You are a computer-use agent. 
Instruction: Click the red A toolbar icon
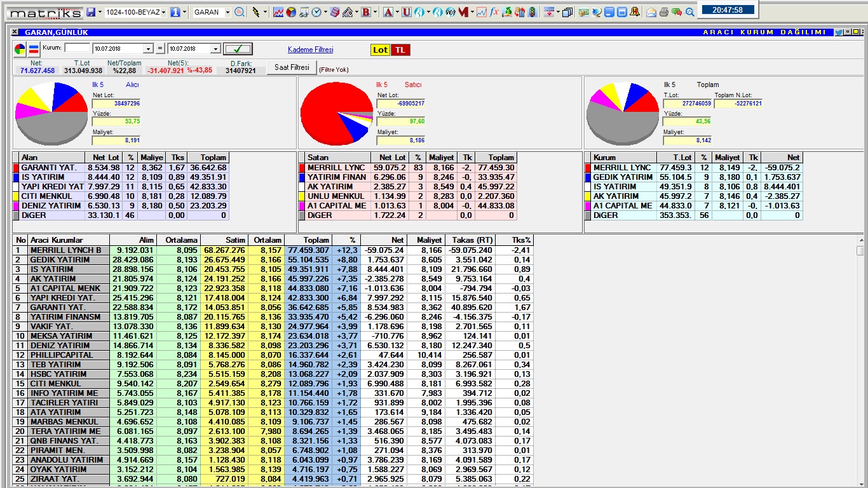tap(388, 12)
